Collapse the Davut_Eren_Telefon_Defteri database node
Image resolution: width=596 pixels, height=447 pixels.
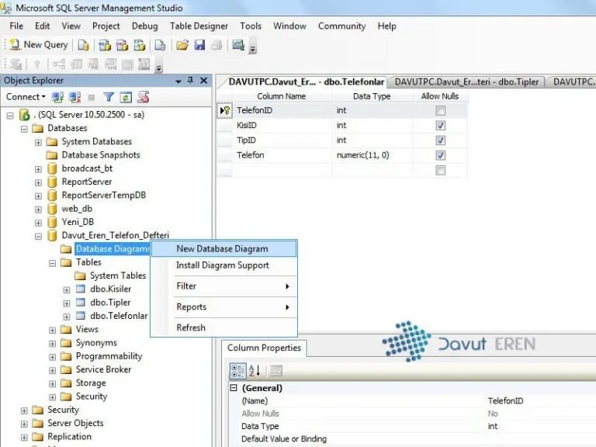[38, 236]
